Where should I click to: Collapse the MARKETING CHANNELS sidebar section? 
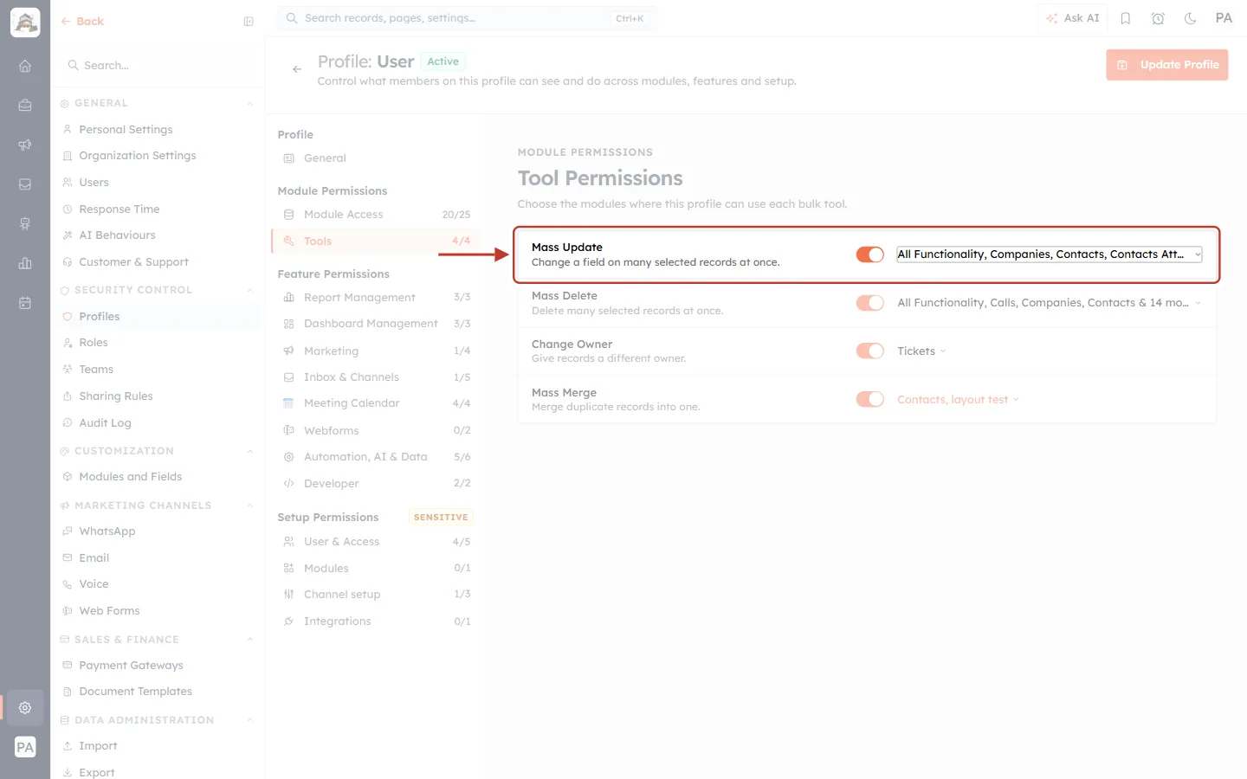(x=250, y=506)
